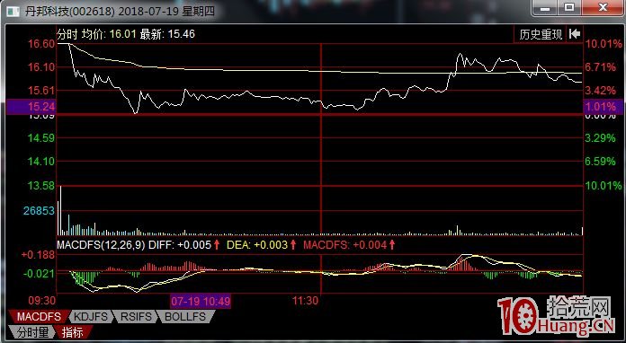
Task: Close the 丹邦科技 chart window
Action: pyautogui.click(x=604, y=7)
